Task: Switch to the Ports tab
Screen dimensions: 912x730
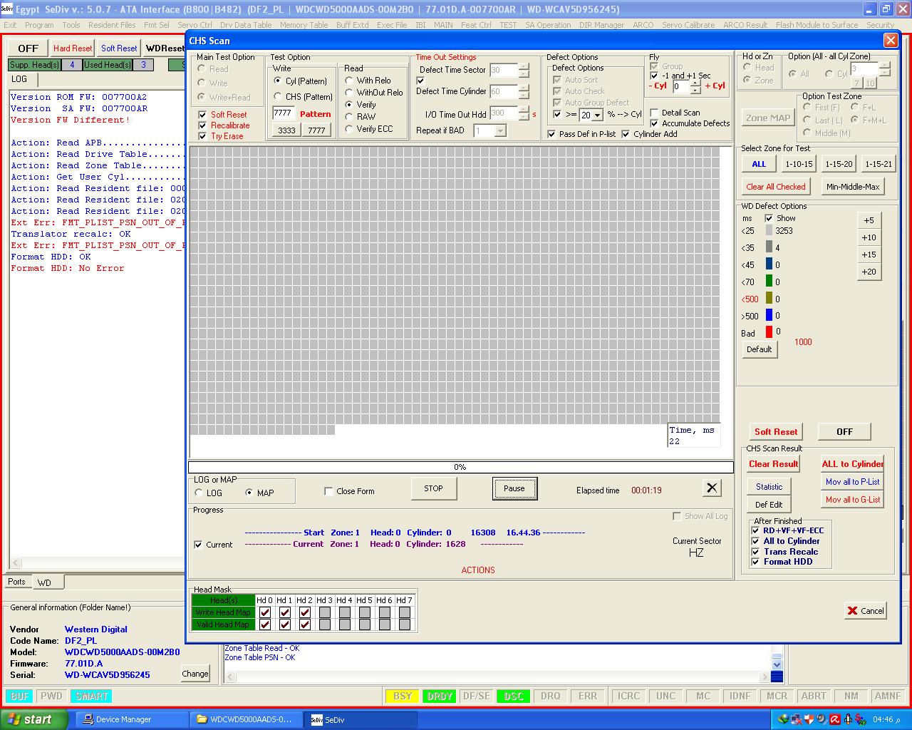Action: pyautogui.click(x=16, y=582)
